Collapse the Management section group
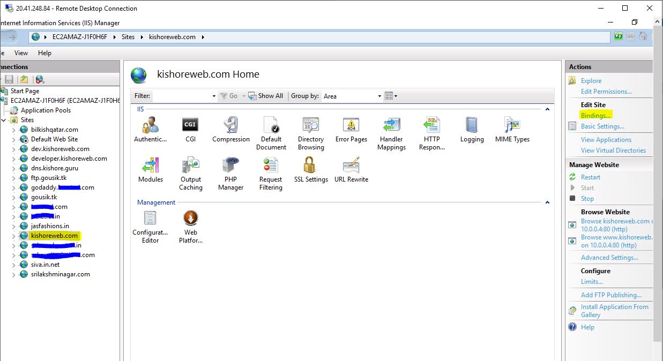This screenshot has height=361, width=663. 547,202
